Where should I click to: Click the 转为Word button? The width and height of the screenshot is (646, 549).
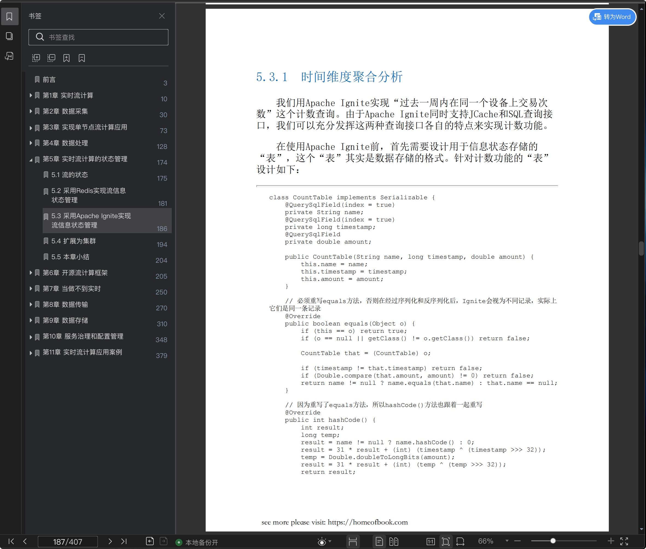pos(612,17)
